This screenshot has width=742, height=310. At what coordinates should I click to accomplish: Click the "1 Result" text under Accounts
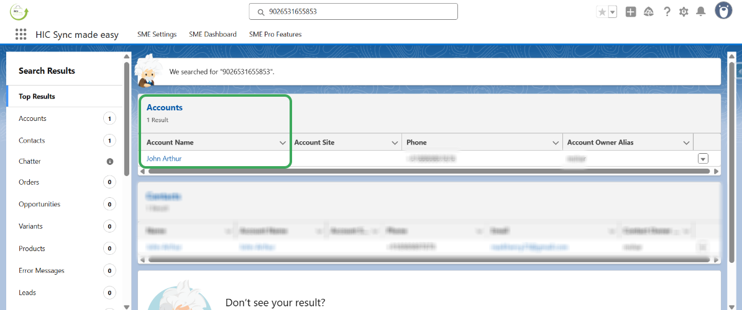pyautogui.click(x=158, y=120)
